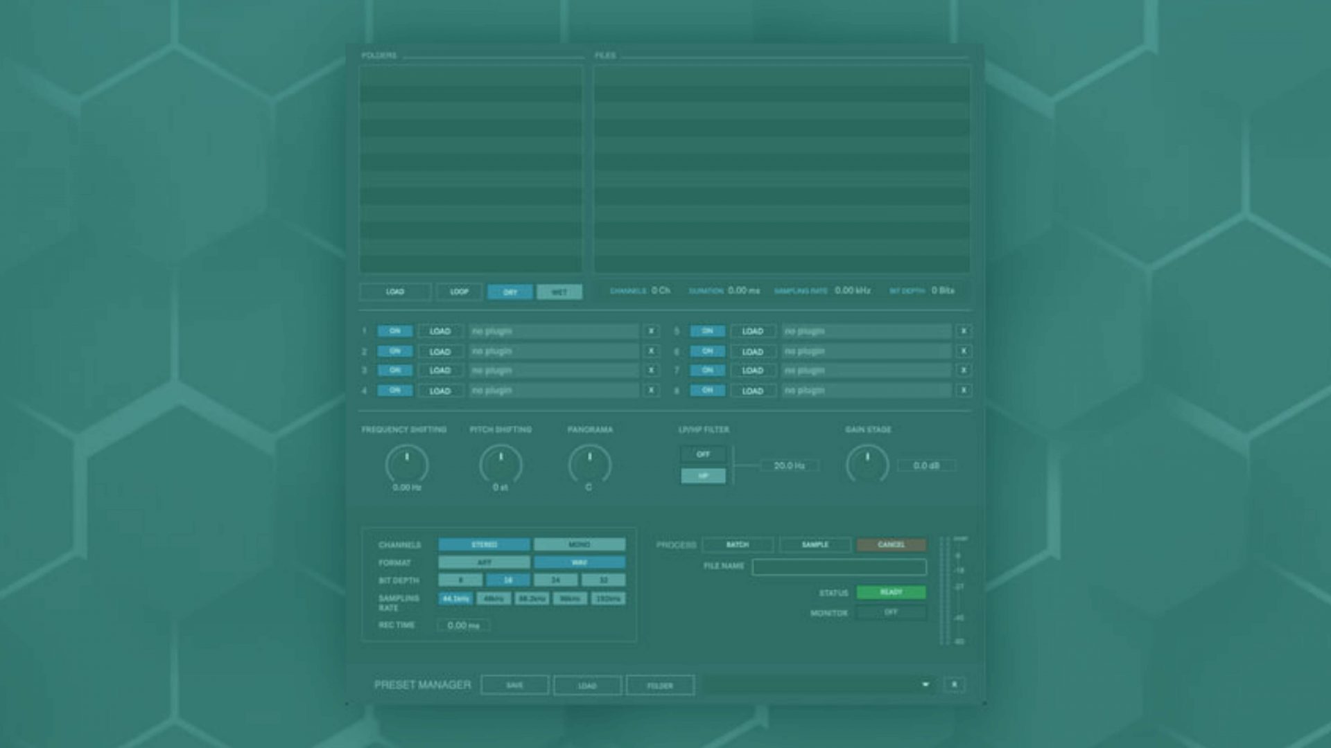Turn the Panorama knob
The image size is (1331, 748).
click(x=589, y=462)
